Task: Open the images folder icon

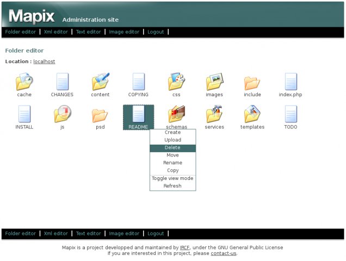Action: (214, 82)
